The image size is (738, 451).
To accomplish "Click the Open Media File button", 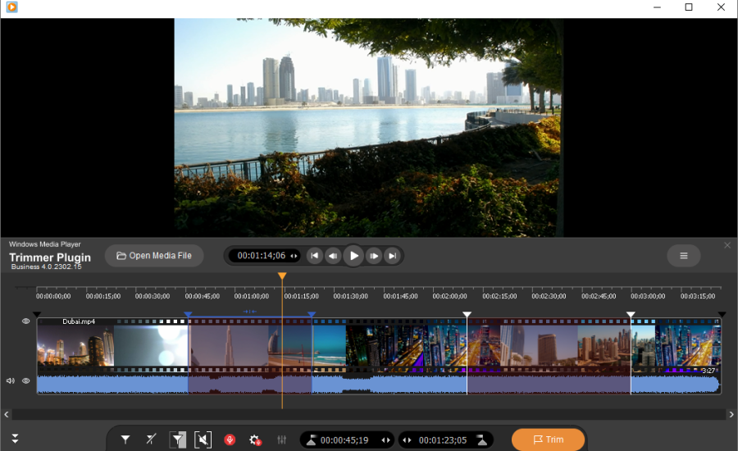I will click(x=154, y=256).
